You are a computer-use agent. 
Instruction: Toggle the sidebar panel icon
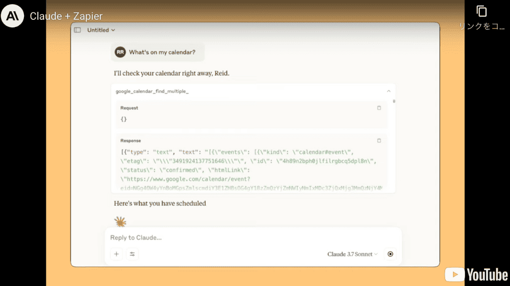pyautogui.click(x=78, y=30)
